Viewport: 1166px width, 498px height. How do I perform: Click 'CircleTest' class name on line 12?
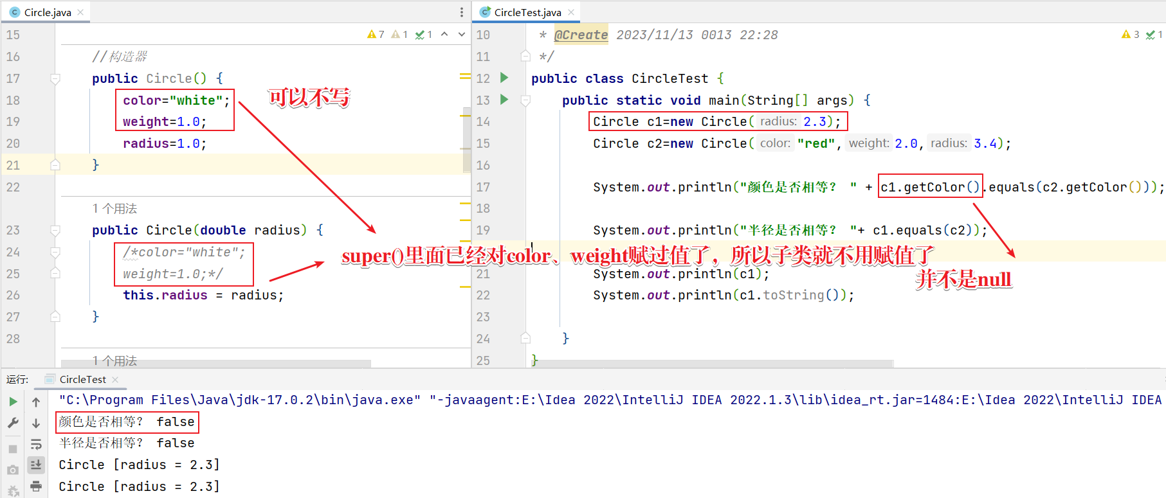point(670,78)
